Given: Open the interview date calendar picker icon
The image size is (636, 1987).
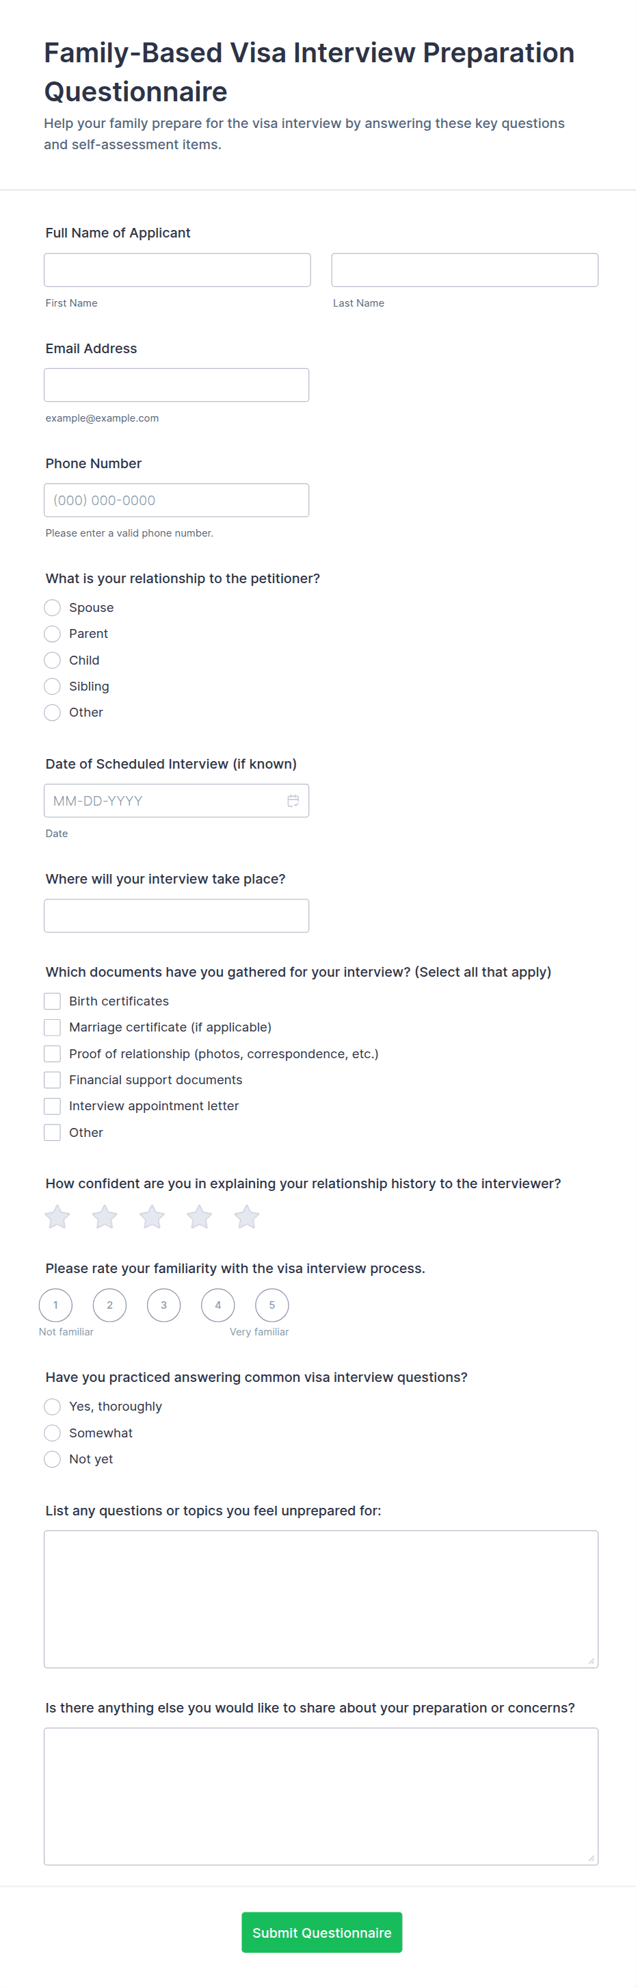Looking at the screenshot, I should click(x=293, y=801).
